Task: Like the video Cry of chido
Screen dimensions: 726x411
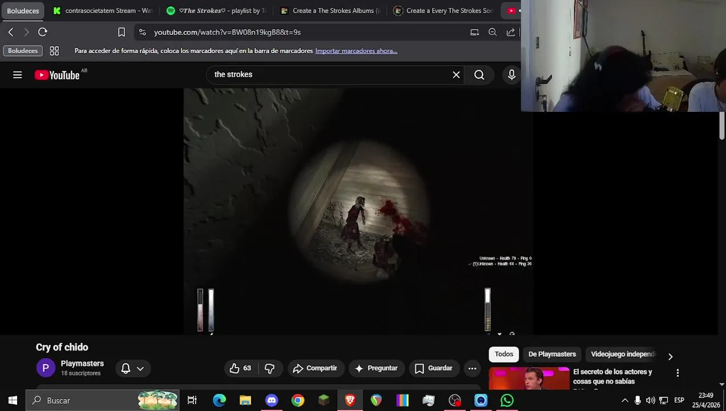Action: pos(240,368)
